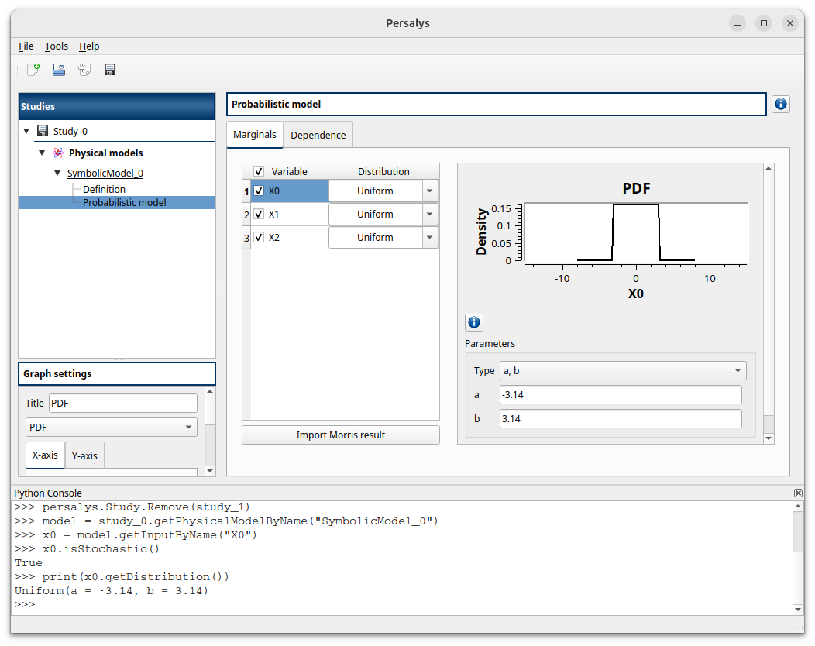Click the Physical models atom icon
The height and width of the screenshot is (646, 815).
[x=57, y=153]
